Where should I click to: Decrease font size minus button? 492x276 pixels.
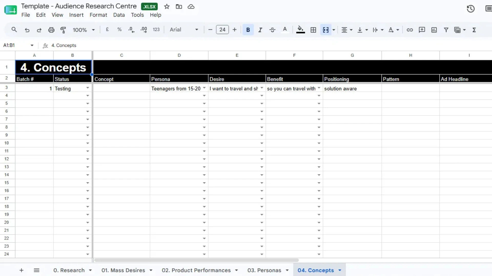pyautogui.click(x=210, y=30)
